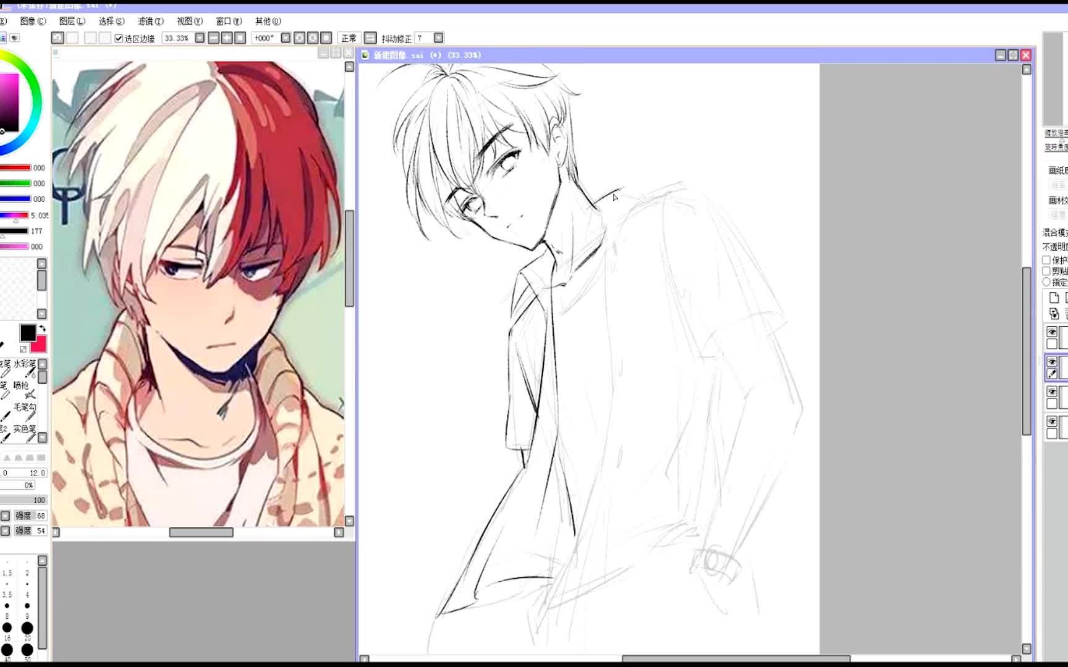Select the 指定 selection source radio button
1068x667 pixels.
point(1046,282)
